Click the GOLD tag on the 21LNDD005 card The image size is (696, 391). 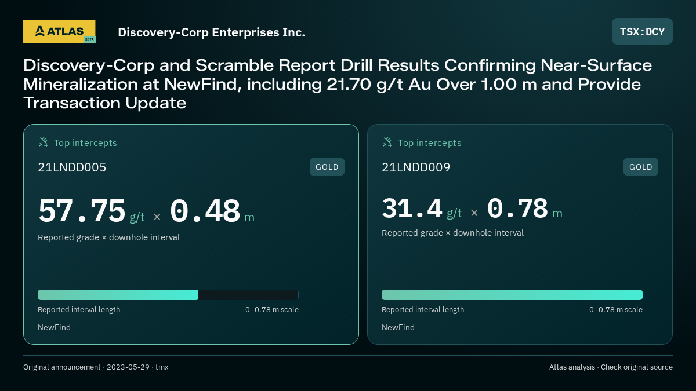pyautogui.click(x=327, y=167)
